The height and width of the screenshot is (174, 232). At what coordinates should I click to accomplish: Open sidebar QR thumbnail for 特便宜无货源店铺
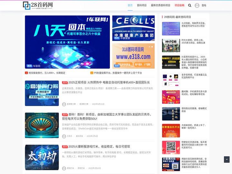coord(171,148)
